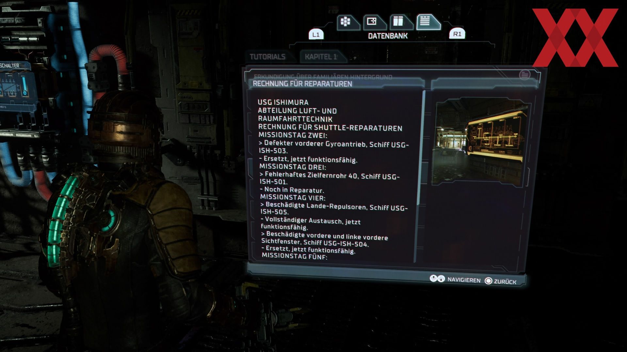Click the R1 shoulder button prompt
627x352 pixels.
(x=457, y=34)
